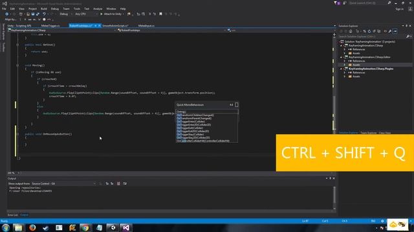The height and width of the screenshot is (232, 414).
Task: Click the Collapse All icon in Solution Explorer
Action: click(374, 32)
